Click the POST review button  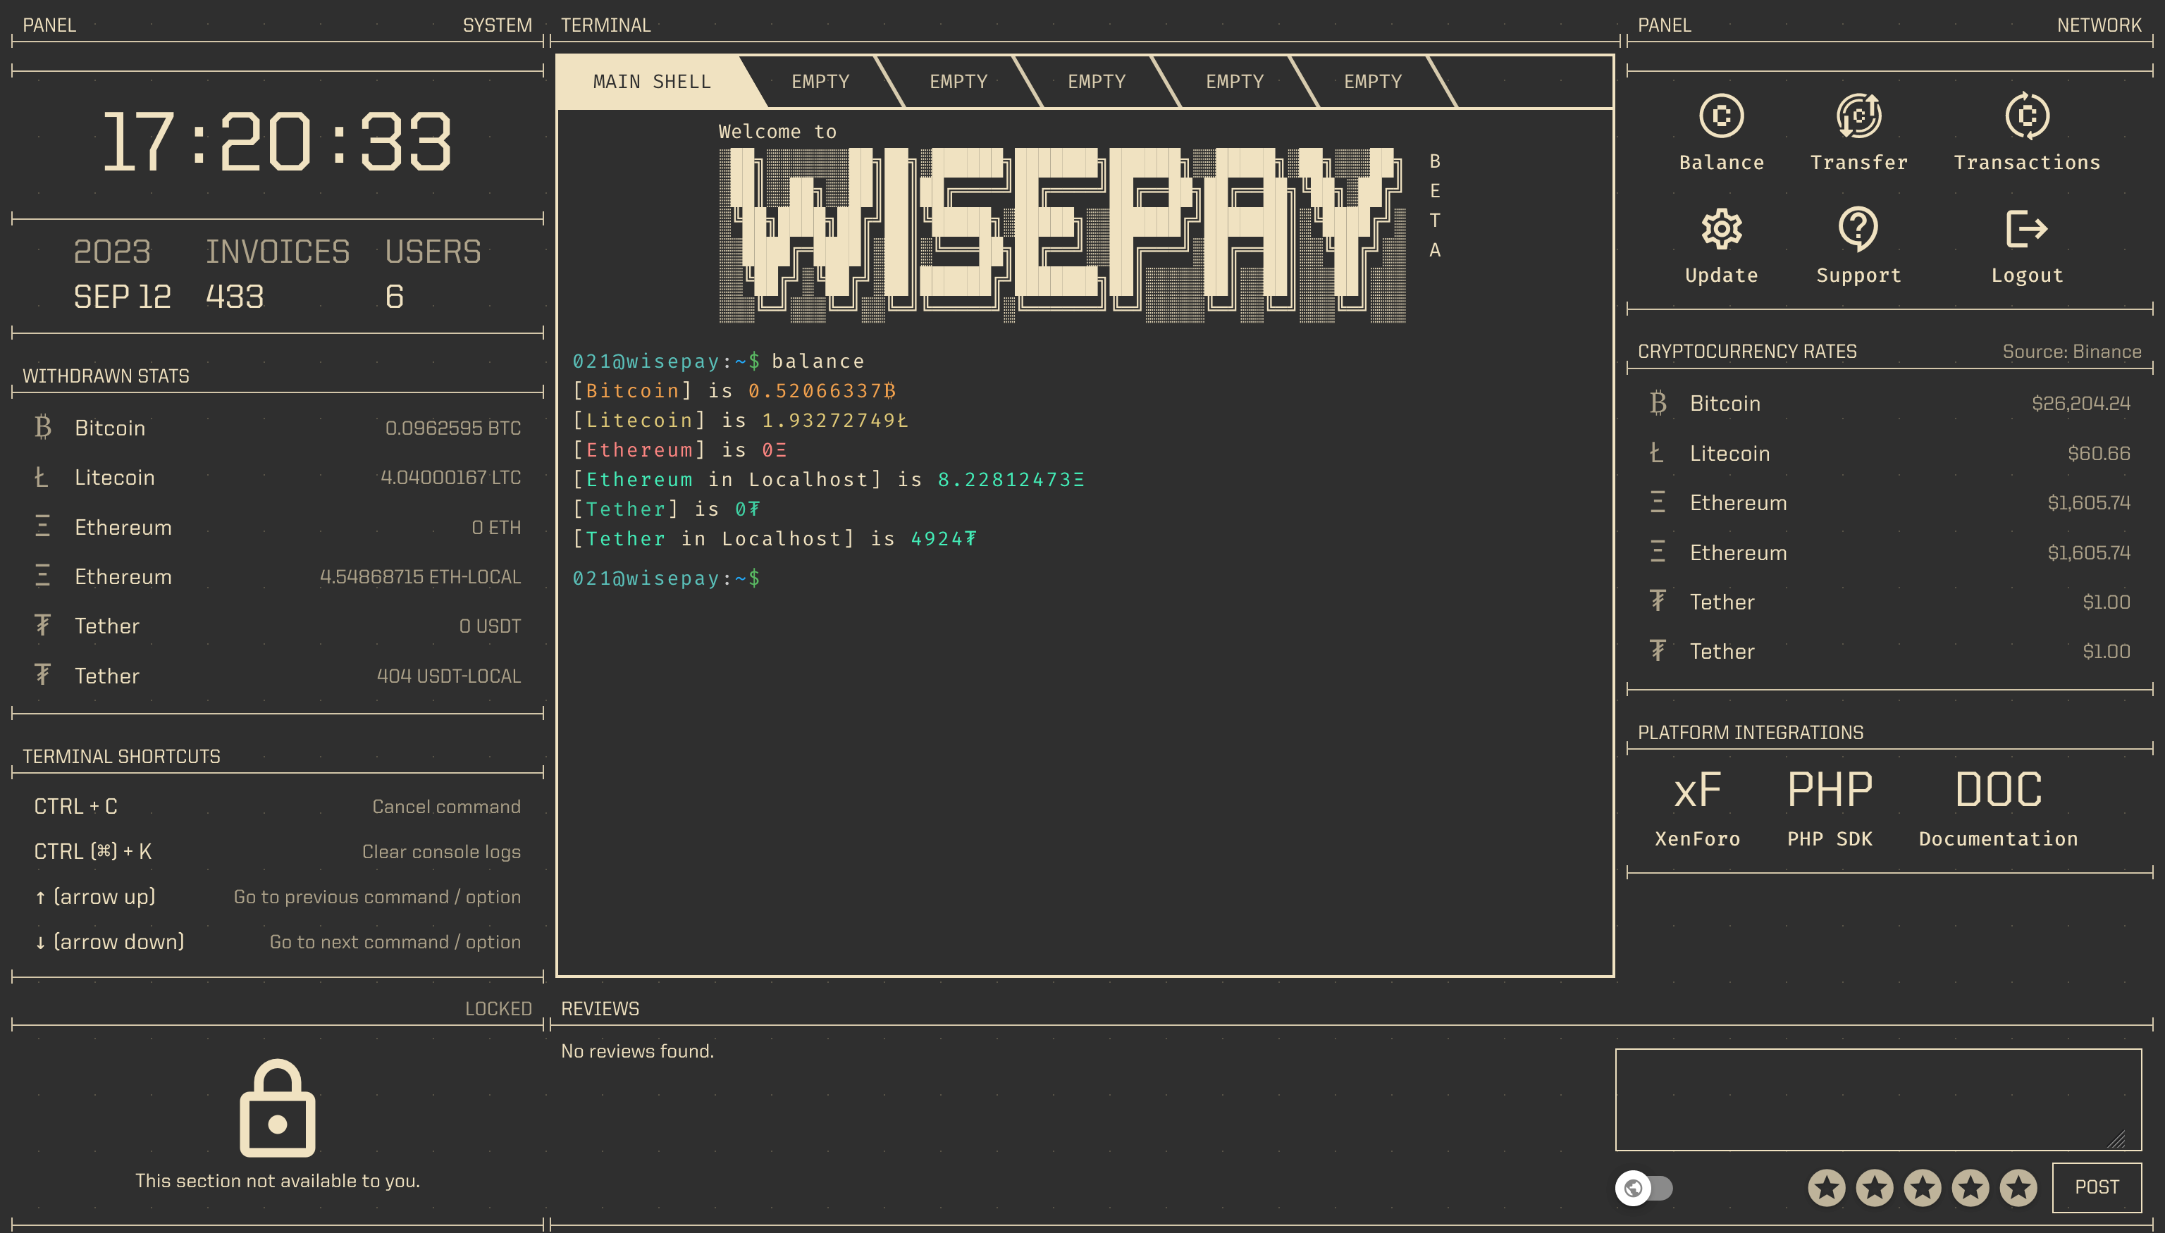click(2097, 1187)
